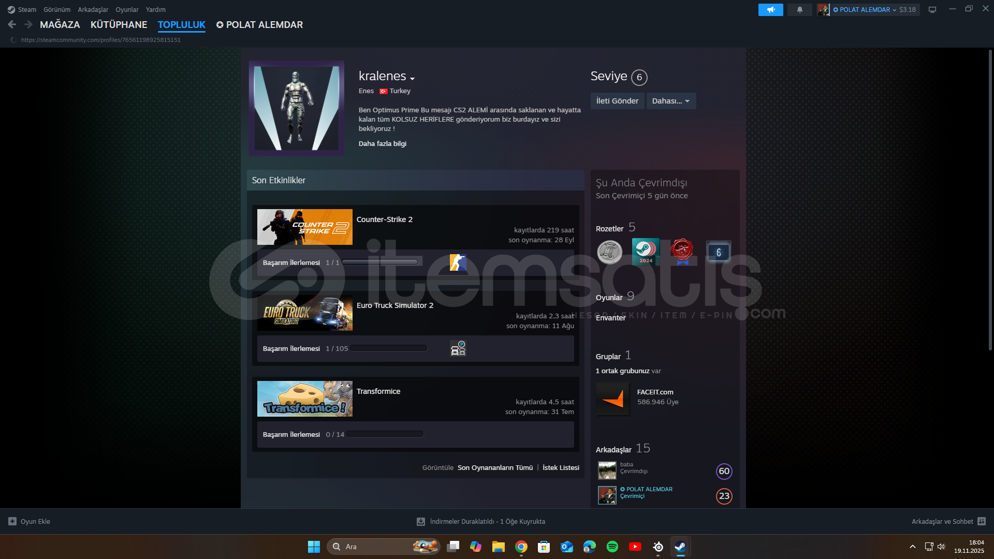Click the FACEIT.com group logo

pyautogui.click(x=612, y=399)
